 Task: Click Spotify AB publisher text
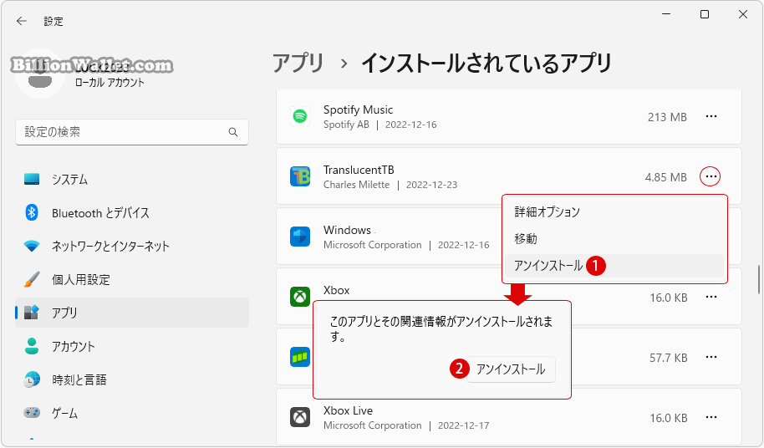346,125
